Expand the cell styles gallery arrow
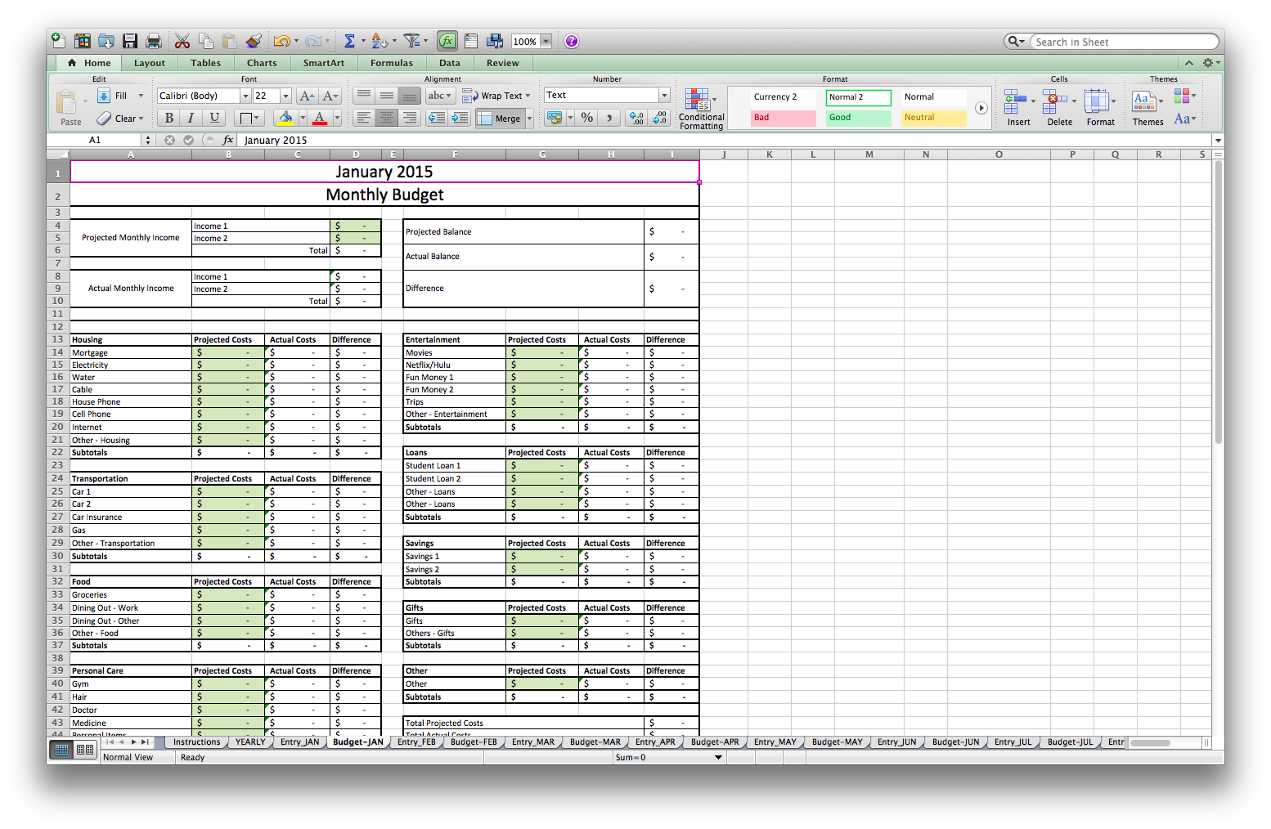The image size is (1271, 829). (x=981, y=108)
